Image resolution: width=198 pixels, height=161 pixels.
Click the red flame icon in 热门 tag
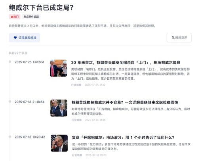pos(12,17)
